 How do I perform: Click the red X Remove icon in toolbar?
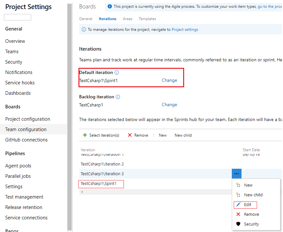coord(130,135)
